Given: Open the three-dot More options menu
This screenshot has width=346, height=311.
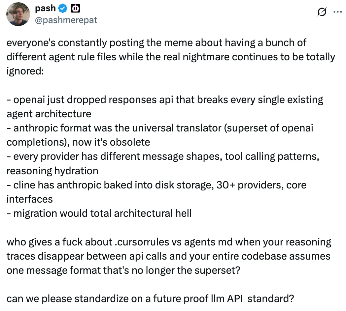Looking at the screenshot, I should coord(337,12).
